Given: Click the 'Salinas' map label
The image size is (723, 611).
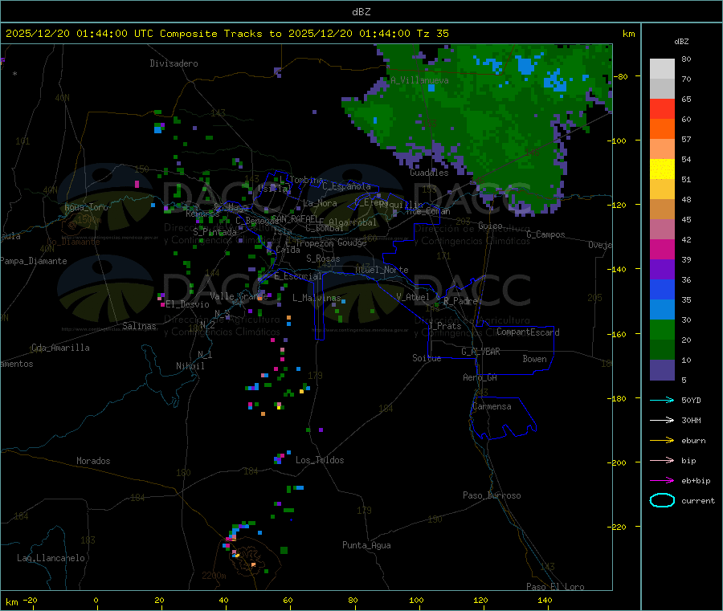Looking at the screenshot, I should (x=139, y=326).
